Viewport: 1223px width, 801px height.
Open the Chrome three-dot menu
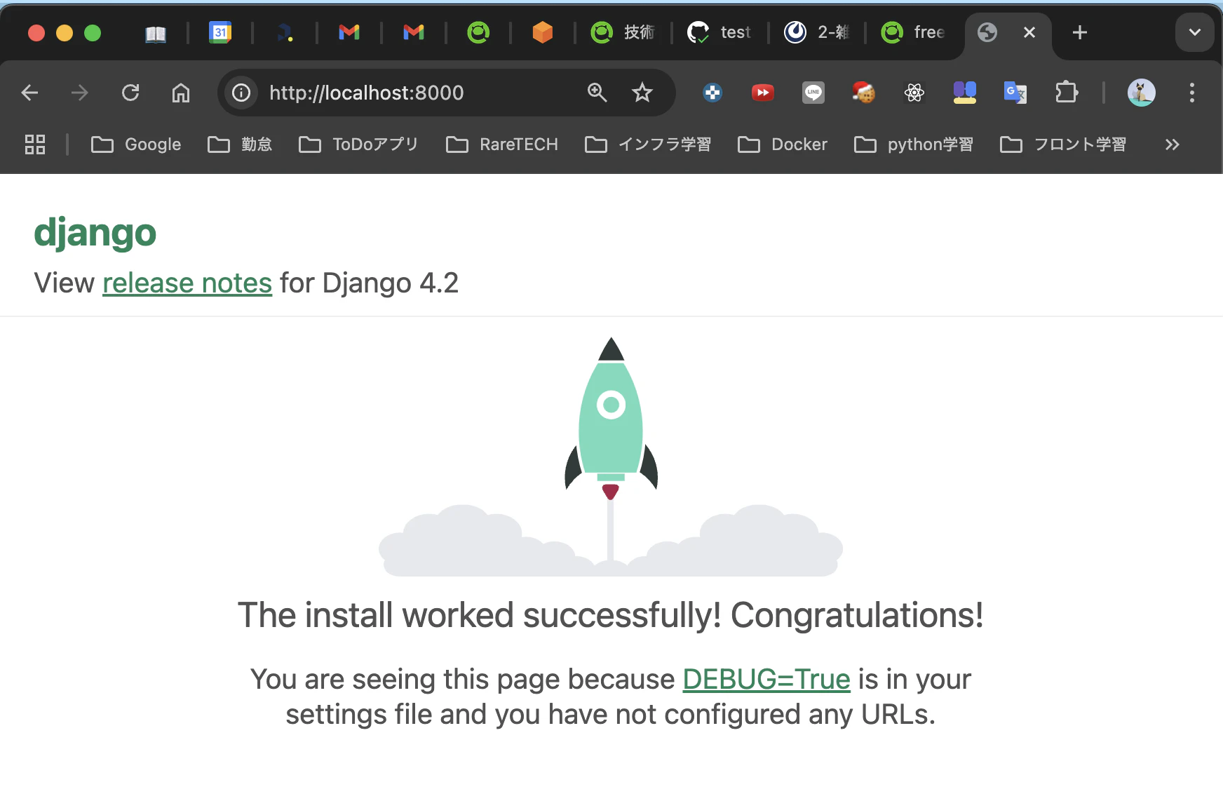1192,93
